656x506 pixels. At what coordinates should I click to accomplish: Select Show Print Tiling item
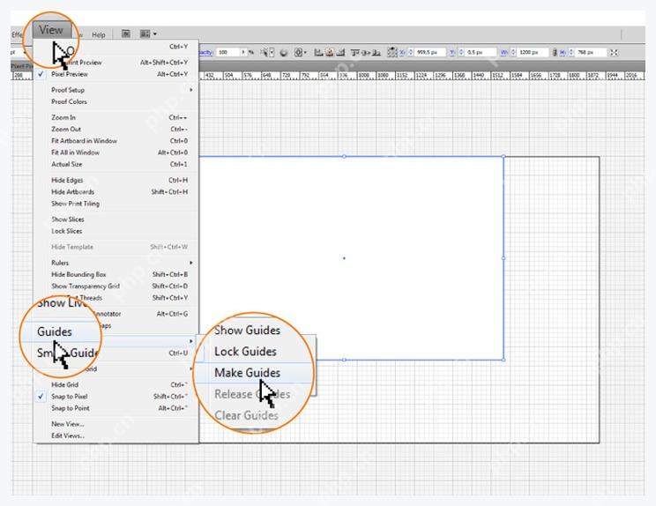pos(116,204)
